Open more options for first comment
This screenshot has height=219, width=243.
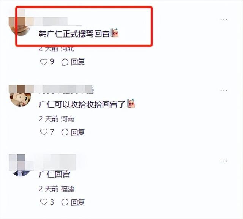click(224, 20)
